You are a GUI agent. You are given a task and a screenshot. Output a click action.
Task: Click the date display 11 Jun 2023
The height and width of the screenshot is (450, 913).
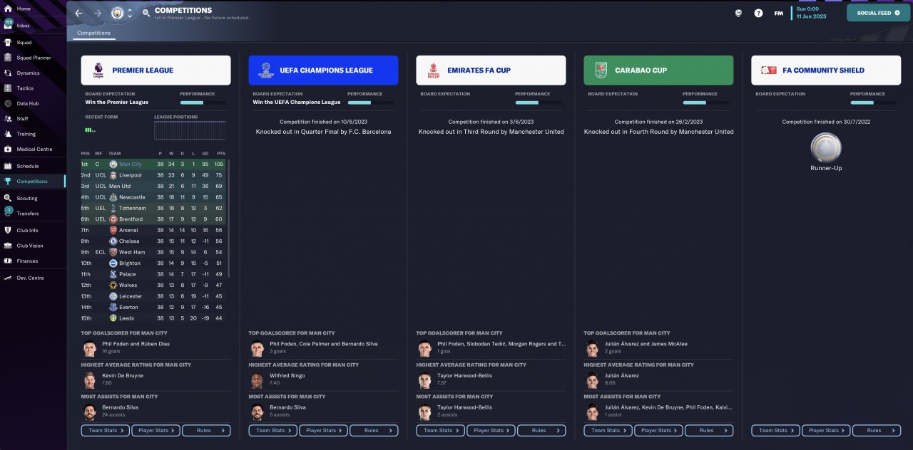point(811,16)
